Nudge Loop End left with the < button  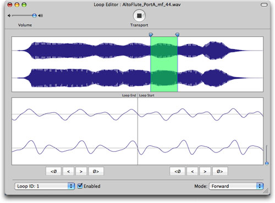68,171
